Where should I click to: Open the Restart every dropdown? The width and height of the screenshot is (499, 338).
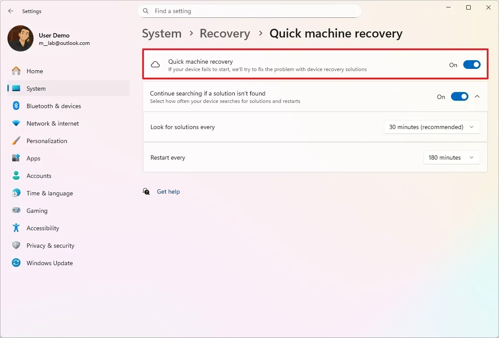click(x=451, y=157)
